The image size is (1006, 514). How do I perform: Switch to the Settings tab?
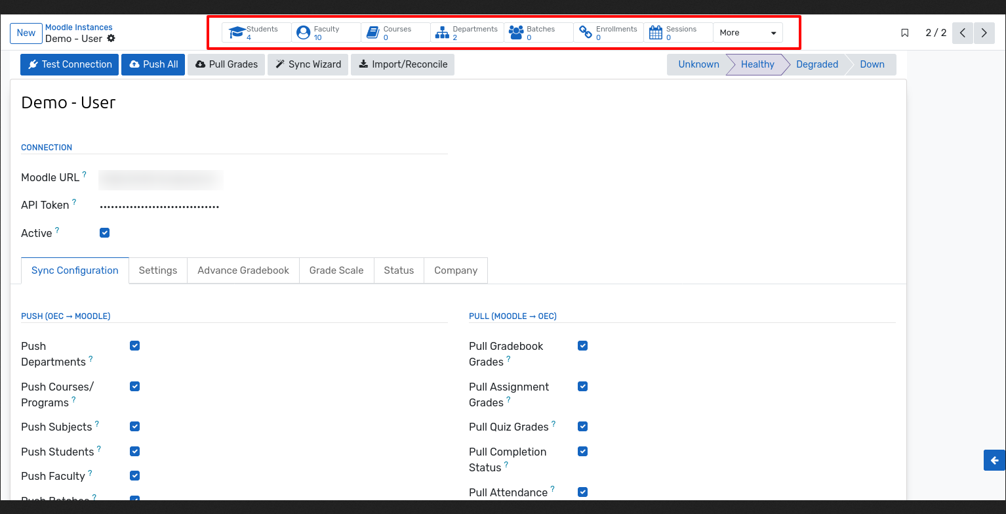pos(158,270)
